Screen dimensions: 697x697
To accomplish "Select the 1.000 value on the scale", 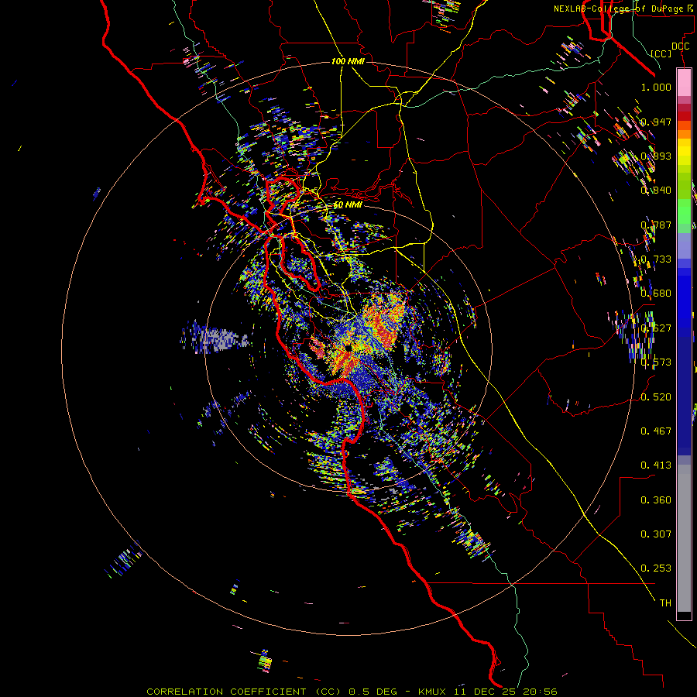I will tap(656, 87).
